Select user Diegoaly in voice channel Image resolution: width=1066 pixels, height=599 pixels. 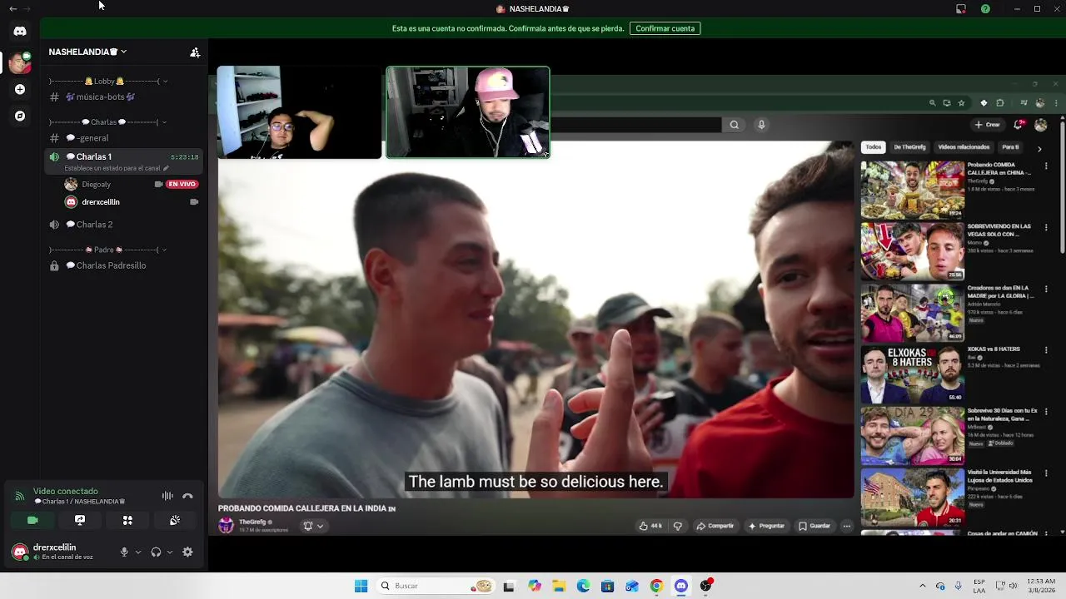97,184
